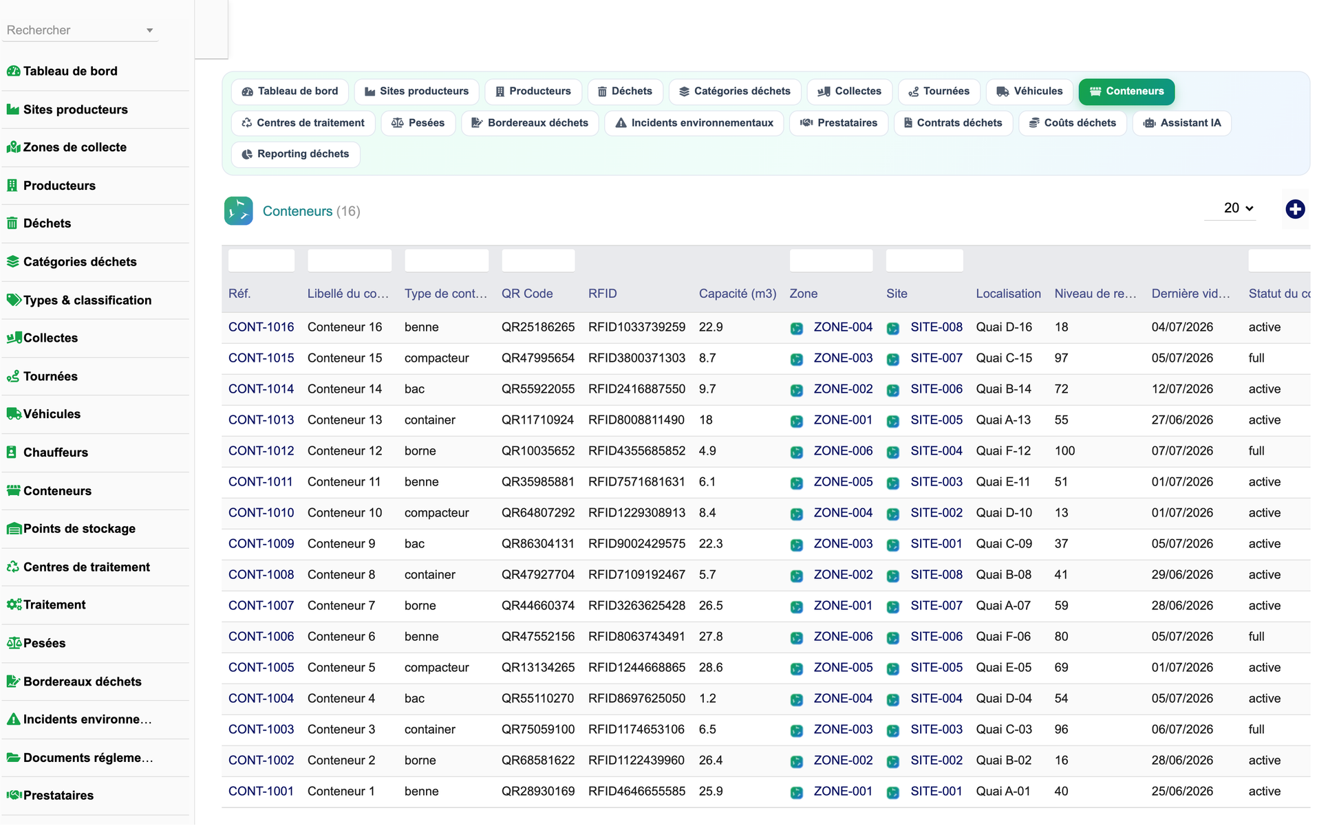This screenshot has height=828, width=1339.
Task: Click the Déchets trash icon in sidebar
Action: tap(12, 224)
